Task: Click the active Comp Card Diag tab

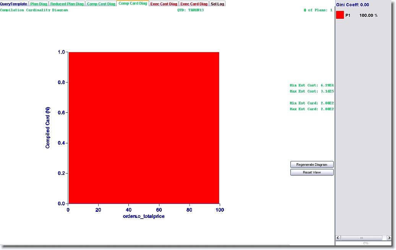Action: coord(133,3)
